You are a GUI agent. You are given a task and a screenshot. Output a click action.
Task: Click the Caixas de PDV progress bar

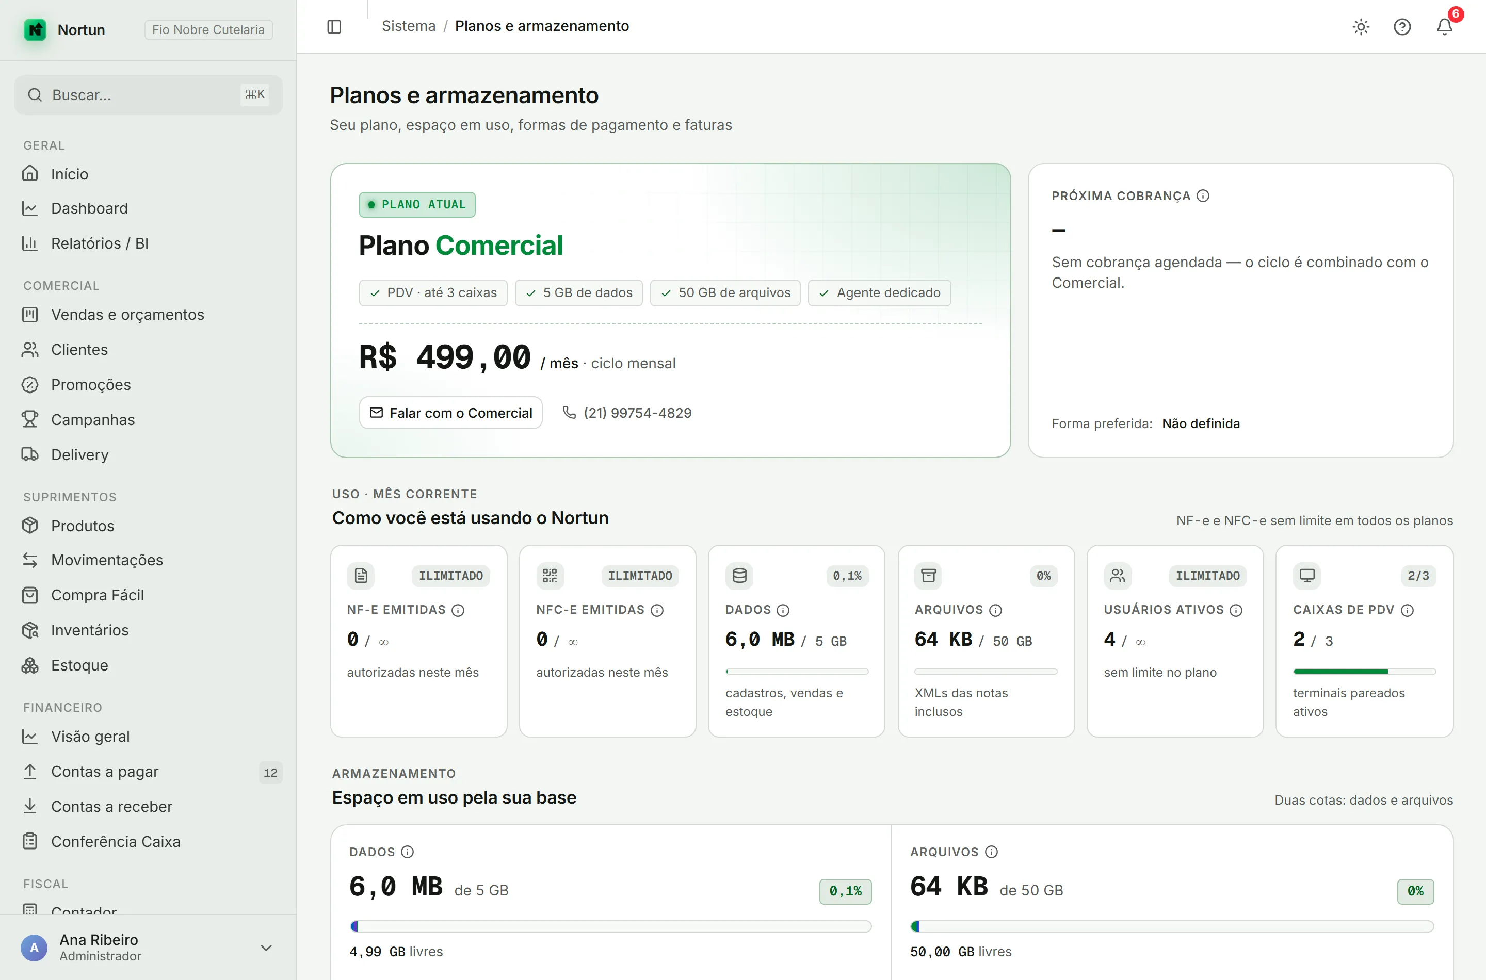1364,671
